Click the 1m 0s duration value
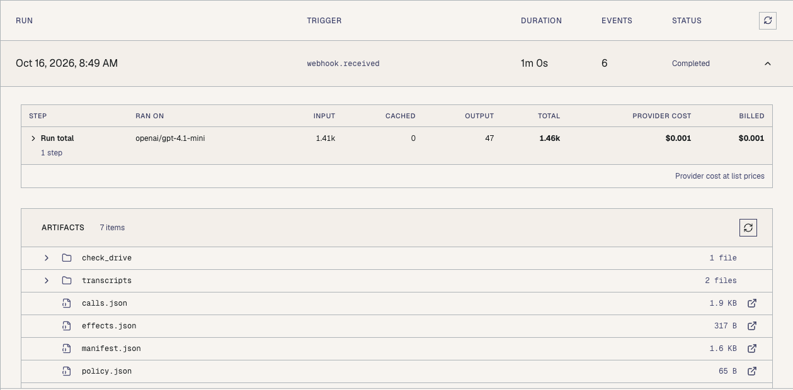 534,63
